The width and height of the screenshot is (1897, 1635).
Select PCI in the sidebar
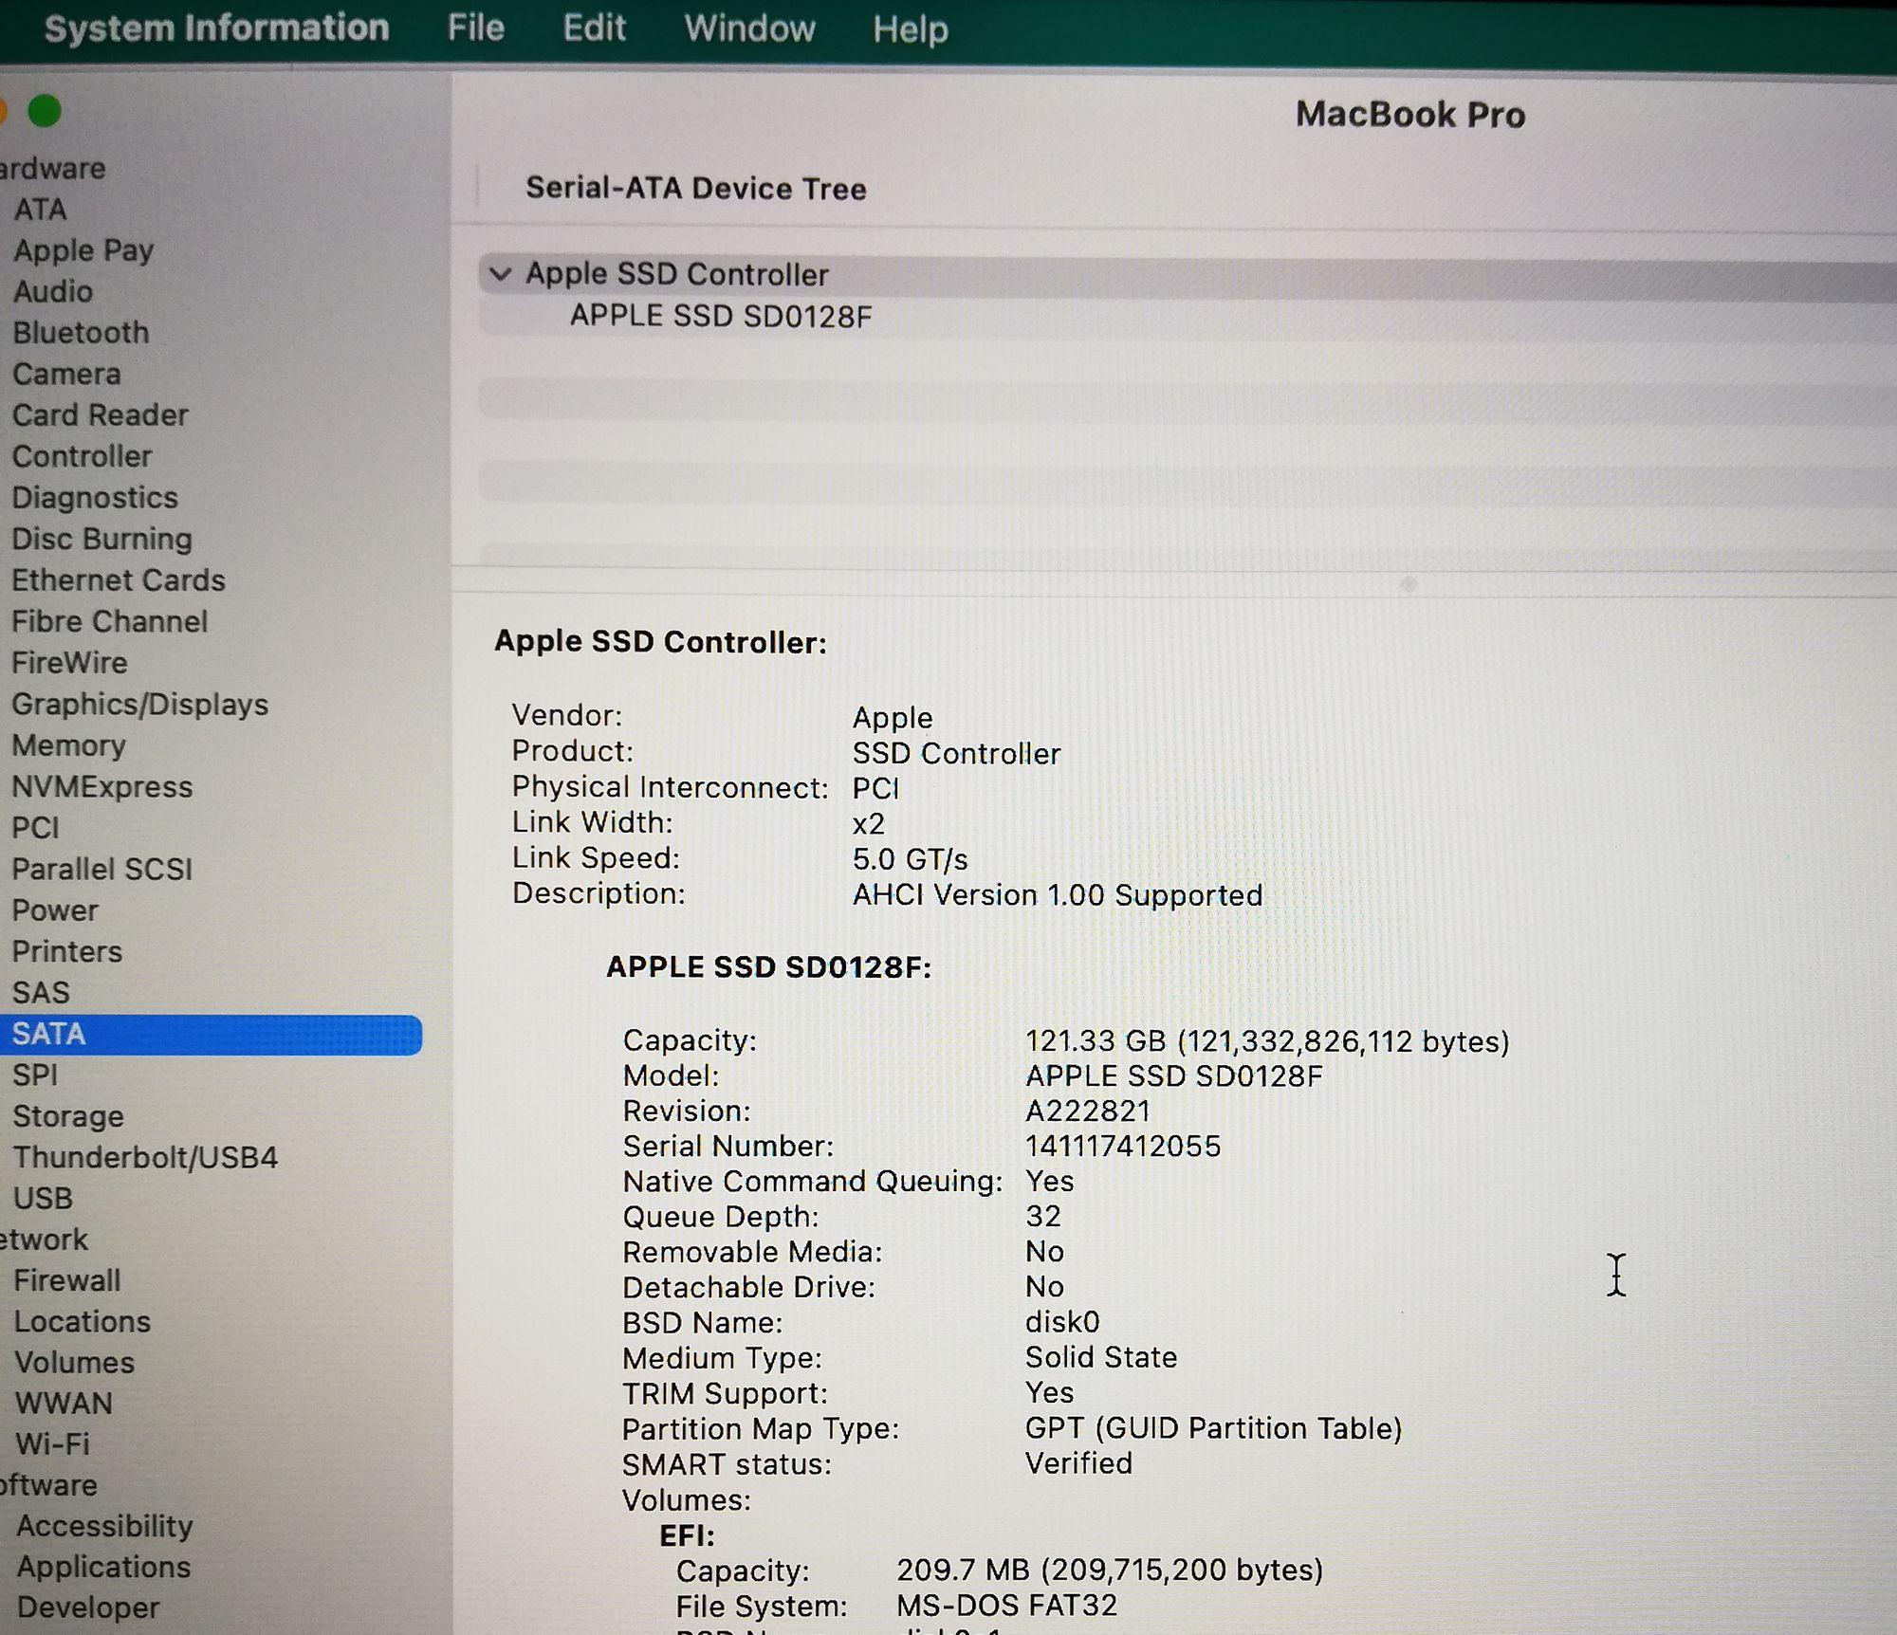pos(35,828)
